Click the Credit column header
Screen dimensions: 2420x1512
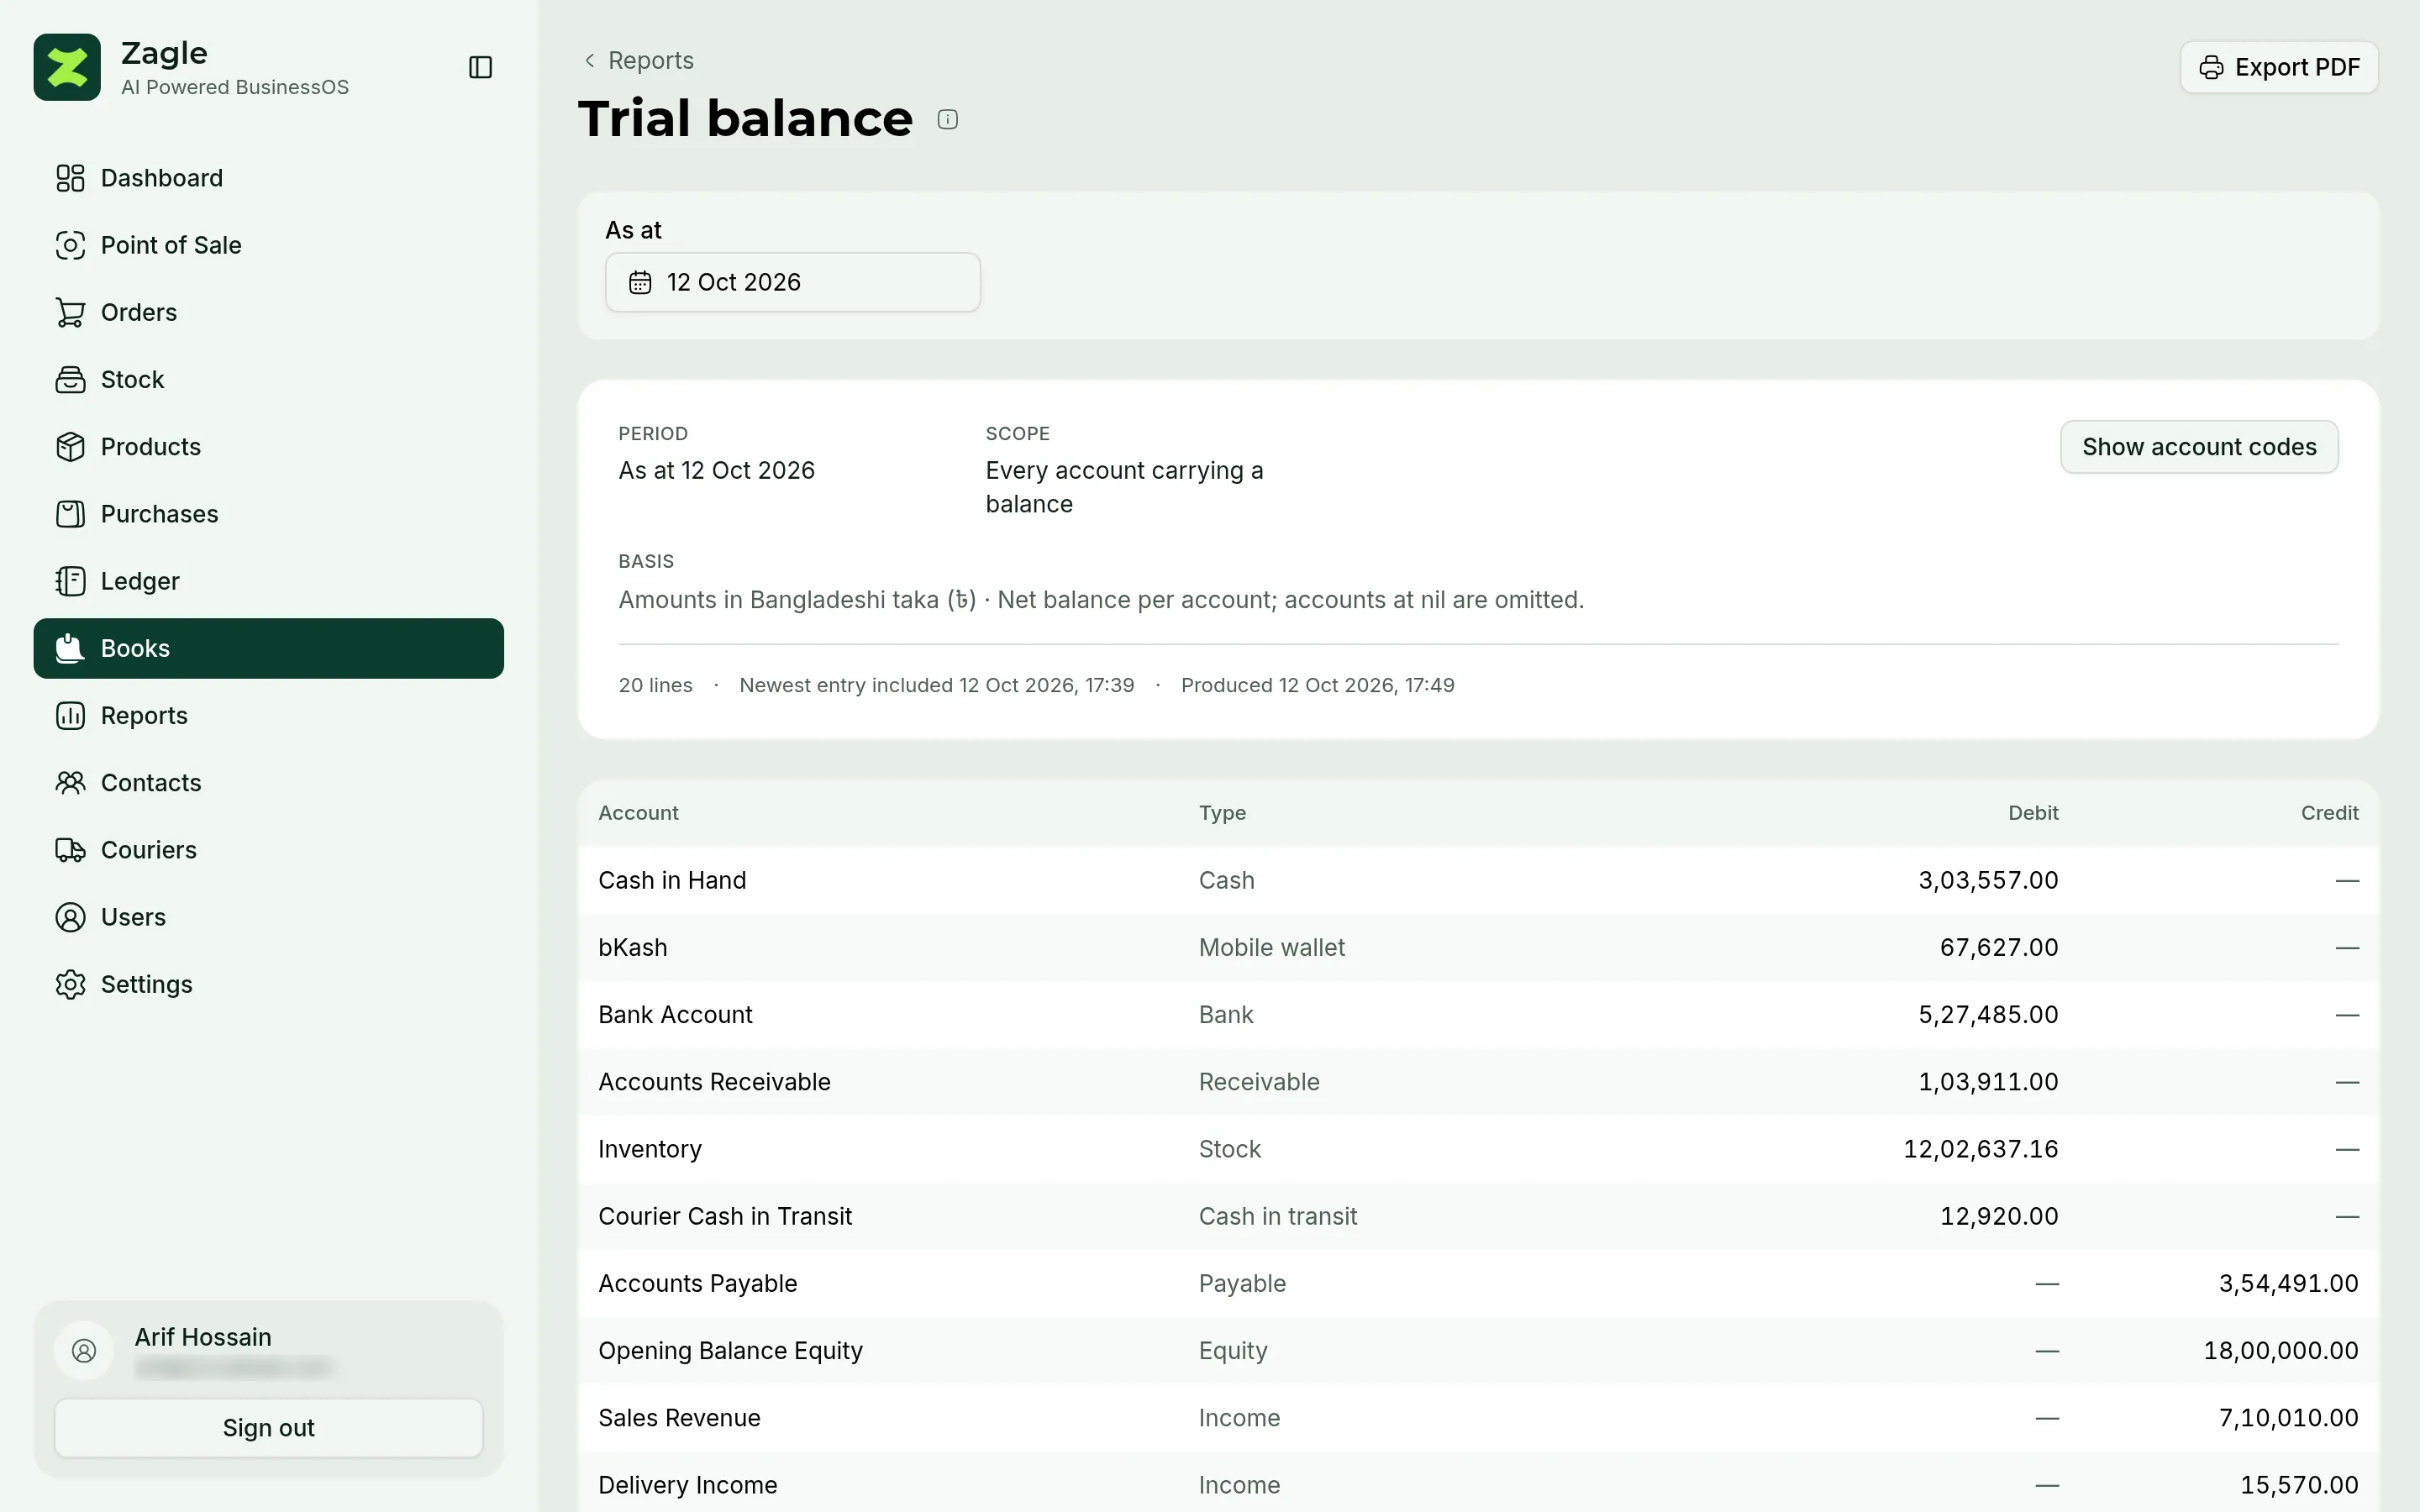[2329, 813]
